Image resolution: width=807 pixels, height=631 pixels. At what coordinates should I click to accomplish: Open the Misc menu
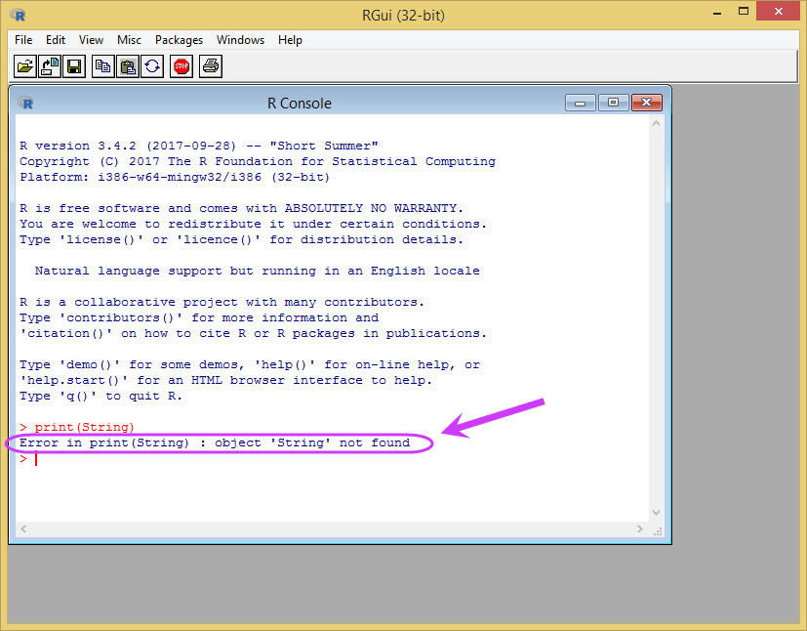tap(129, 40)
